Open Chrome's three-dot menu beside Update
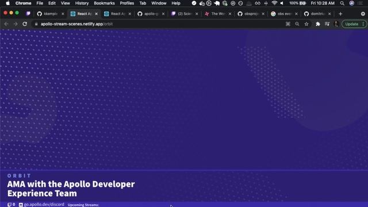Screen dimensions: 368x207 tap(363, 24)
